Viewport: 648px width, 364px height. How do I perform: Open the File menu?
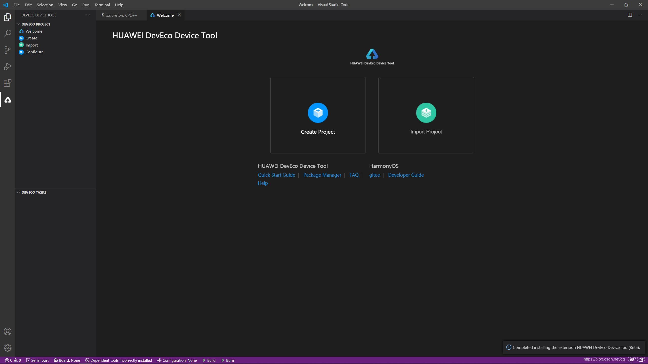[x=17, y=5]
